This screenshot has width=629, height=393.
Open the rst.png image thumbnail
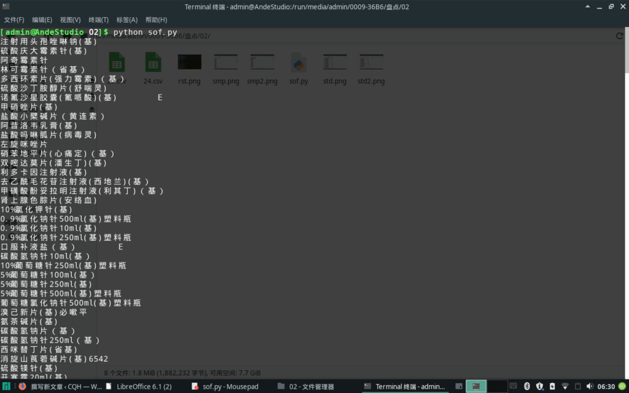point(189,63)
